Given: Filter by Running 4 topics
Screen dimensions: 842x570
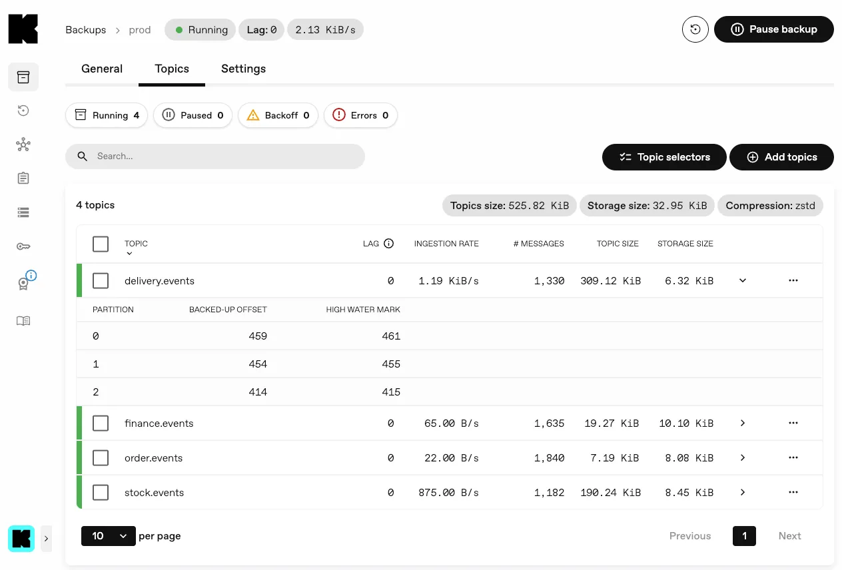Looking at the screenshot, I should 107,115.
